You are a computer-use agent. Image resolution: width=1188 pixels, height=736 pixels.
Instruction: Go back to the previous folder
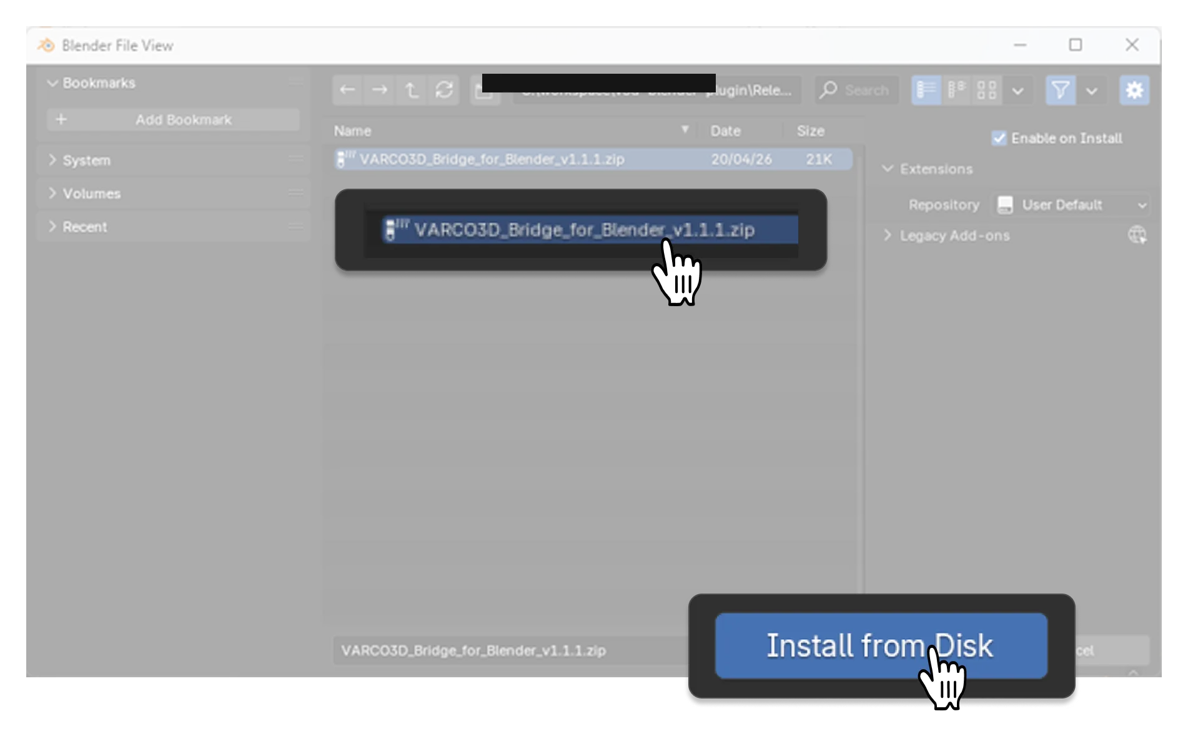pos(348,91)
